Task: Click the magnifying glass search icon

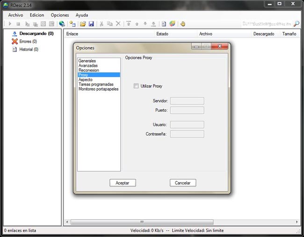Action: pos(296,23)
